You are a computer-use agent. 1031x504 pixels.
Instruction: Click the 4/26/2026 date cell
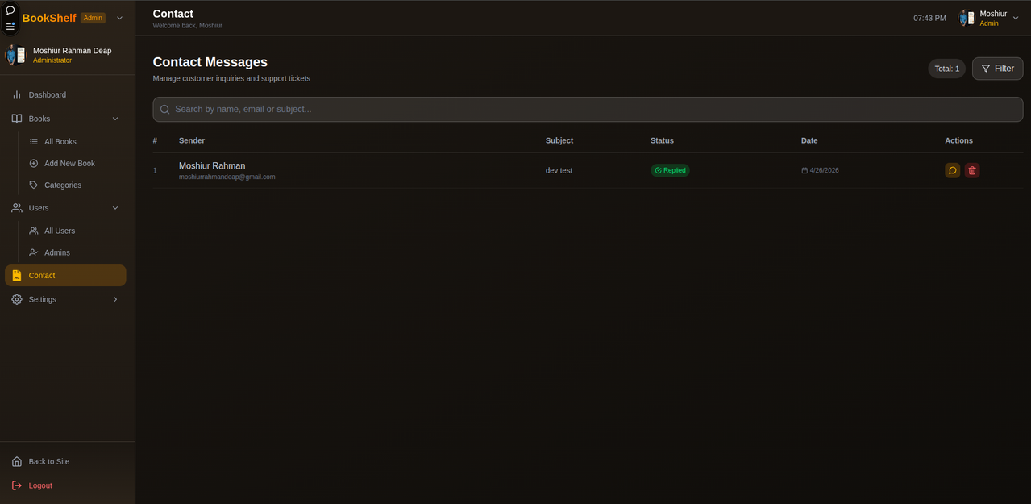pyautogui.click(x=820, y=170)
